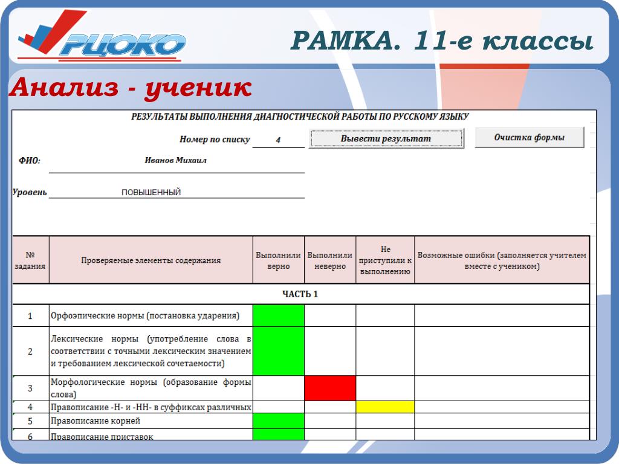This screenshot has height=464, width=619.
Task: Click the level value 'ПОВЫШЕННЫЙ'
Action: tap(151, 192)
